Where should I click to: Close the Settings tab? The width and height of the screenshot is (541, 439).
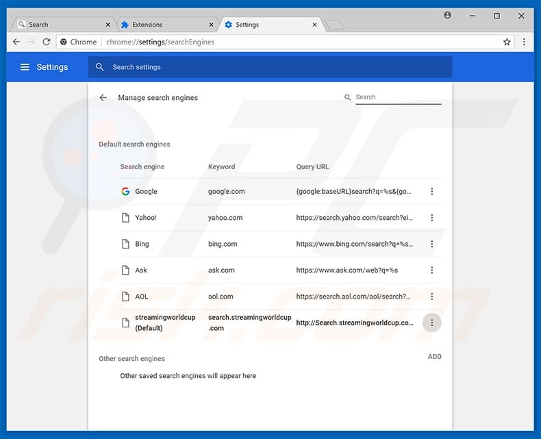coord(314,25)
